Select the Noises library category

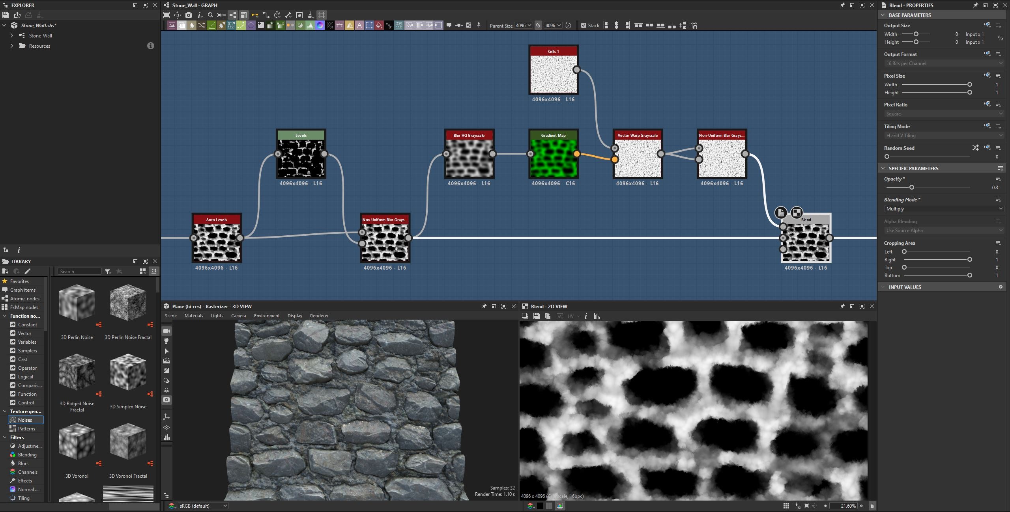[25, 420]
